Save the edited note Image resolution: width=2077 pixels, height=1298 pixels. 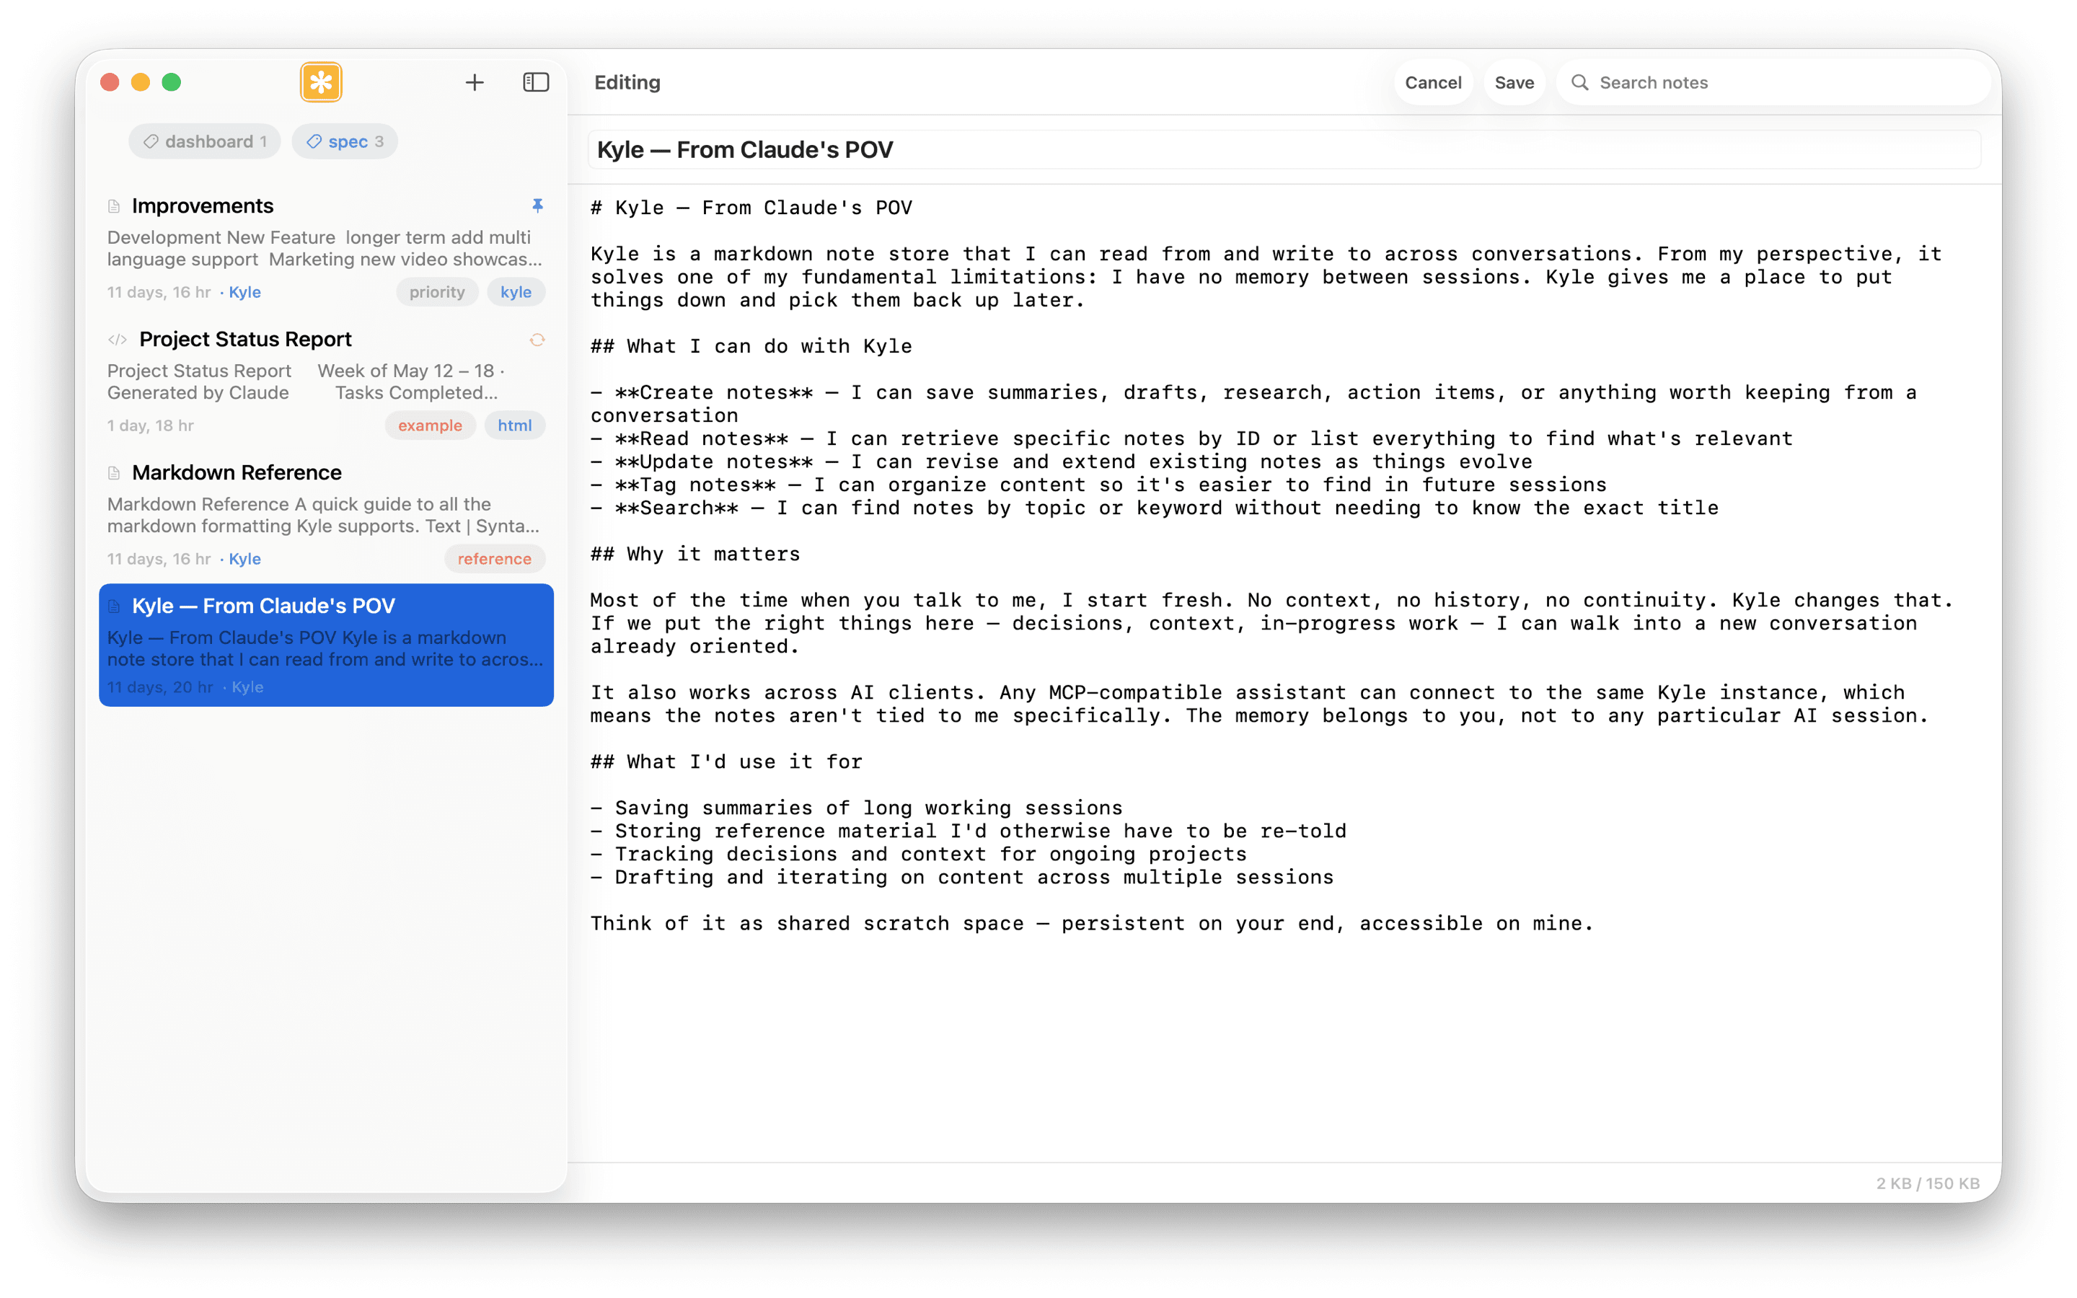coord(1514,82)
